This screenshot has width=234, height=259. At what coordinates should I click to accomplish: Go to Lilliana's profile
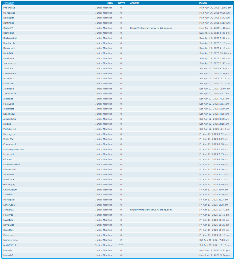[7, 124]
